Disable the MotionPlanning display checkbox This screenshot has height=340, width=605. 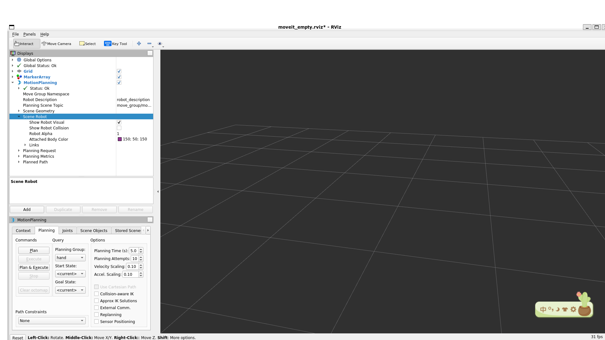pyautogui.click(x=119, y=82)
